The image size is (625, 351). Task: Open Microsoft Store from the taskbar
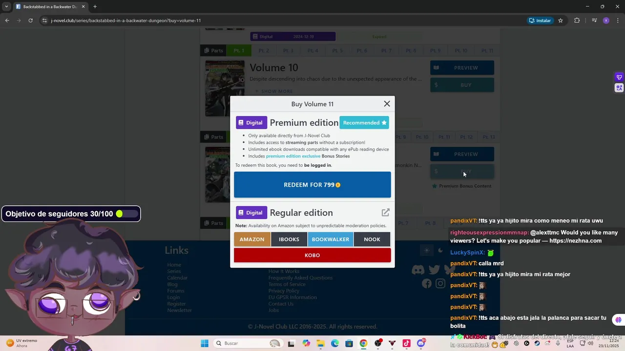pyautogui.click(x=349, y=343)
